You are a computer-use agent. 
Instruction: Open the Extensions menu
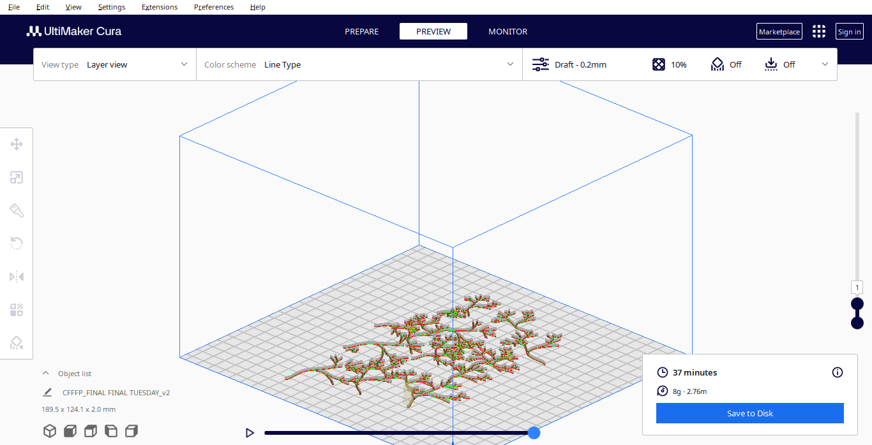[x=160, y=7]
